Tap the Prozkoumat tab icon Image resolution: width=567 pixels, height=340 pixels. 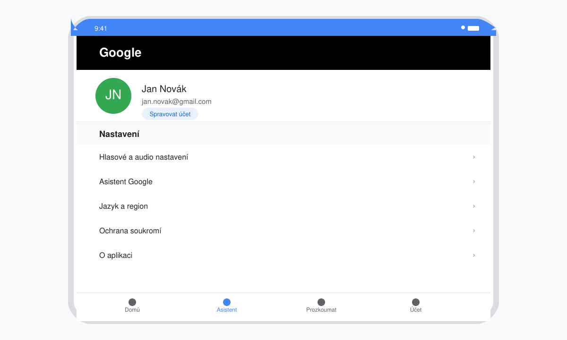pyautogui.click(x=321, y=302)
